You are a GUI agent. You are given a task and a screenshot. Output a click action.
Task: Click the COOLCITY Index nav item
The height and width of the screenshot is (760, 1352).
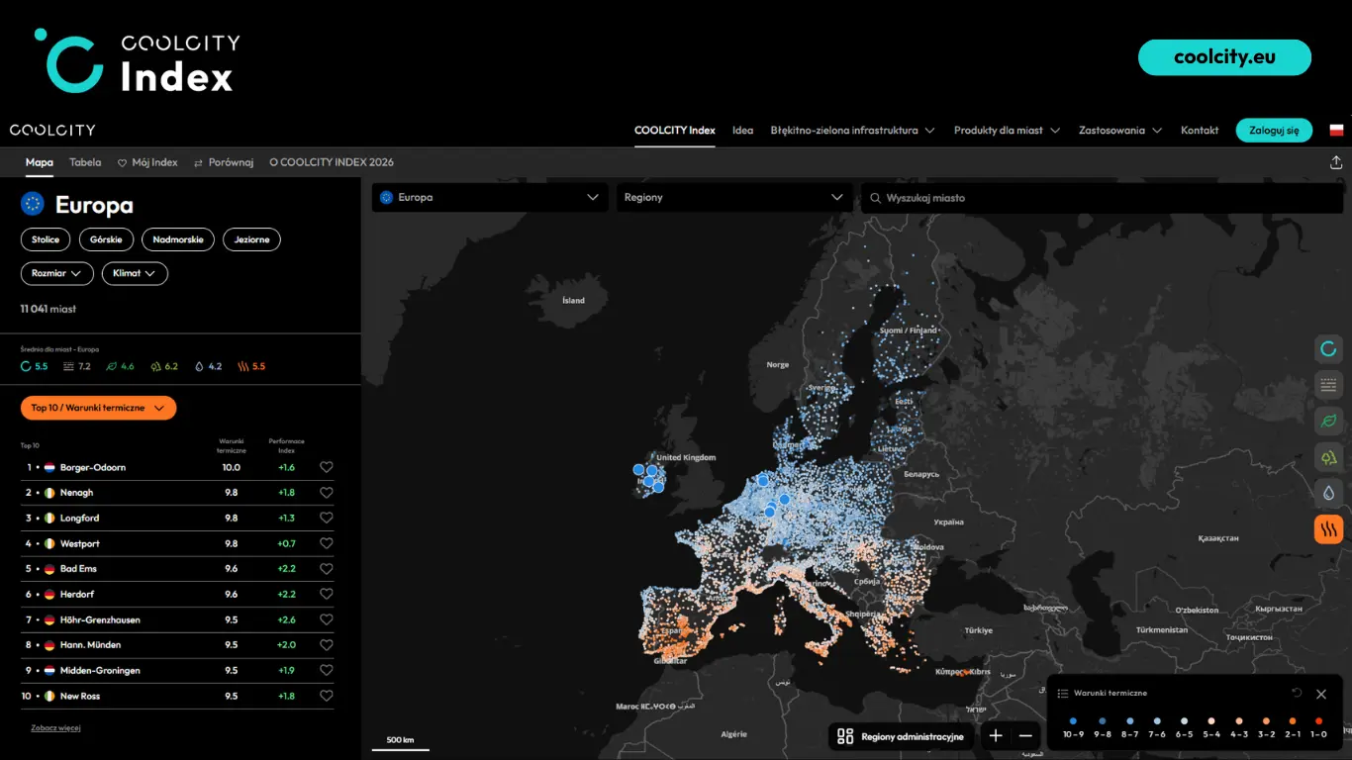[x=675, y=130]
